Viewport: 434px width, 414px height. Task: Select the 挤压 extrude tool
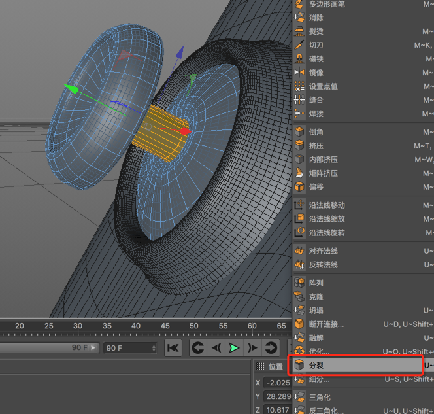(x=363, y=146)
